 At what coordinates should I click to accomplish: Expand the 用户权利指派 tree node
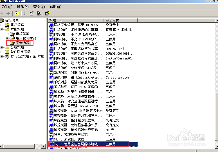tap(7, 38)
